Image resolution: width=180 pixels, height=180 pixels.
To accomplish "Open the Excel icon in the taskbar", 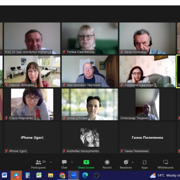I will pyautogui.click(x=39, y=175).
